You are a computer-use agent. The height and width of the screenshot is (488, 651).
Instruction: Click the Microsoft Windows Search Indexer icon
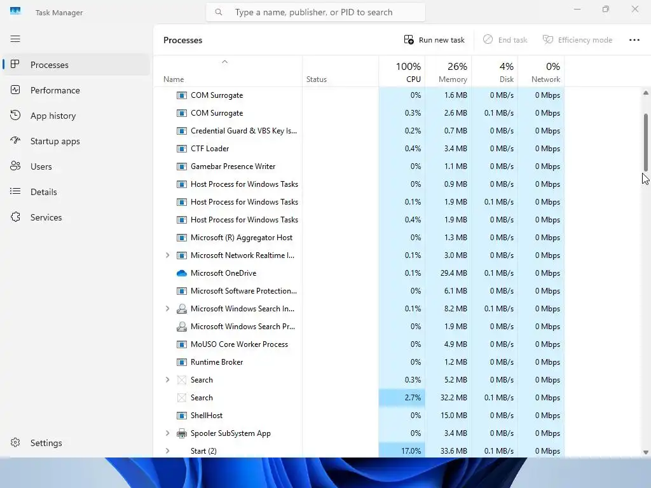click(x=181, y=309)
